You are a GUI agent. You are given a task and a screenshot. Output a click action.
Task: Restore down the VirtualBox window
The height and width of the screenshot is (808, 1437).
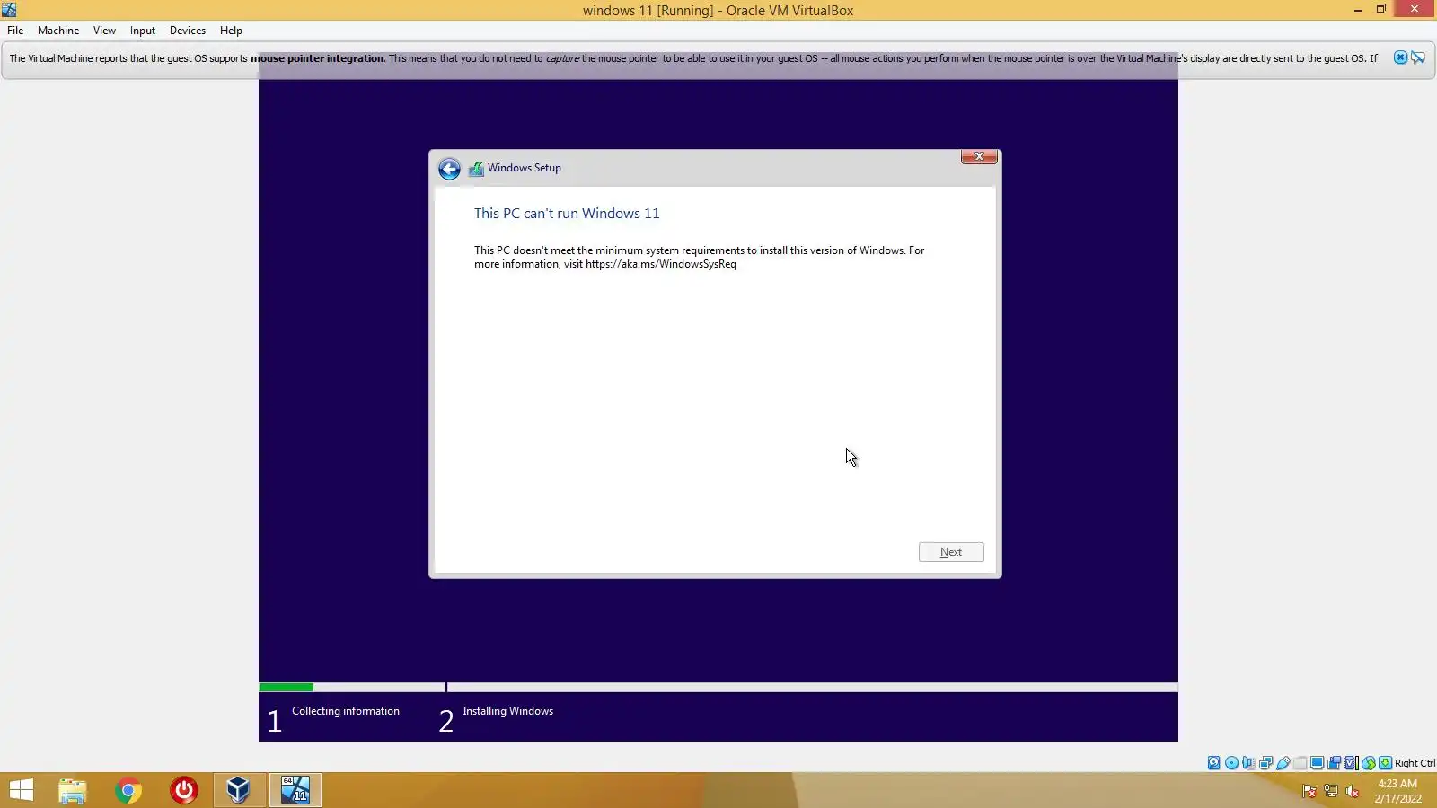(1381, 10)
